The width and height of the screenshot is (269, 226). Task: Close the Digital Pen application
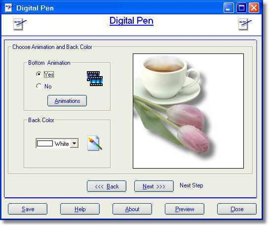236,209
